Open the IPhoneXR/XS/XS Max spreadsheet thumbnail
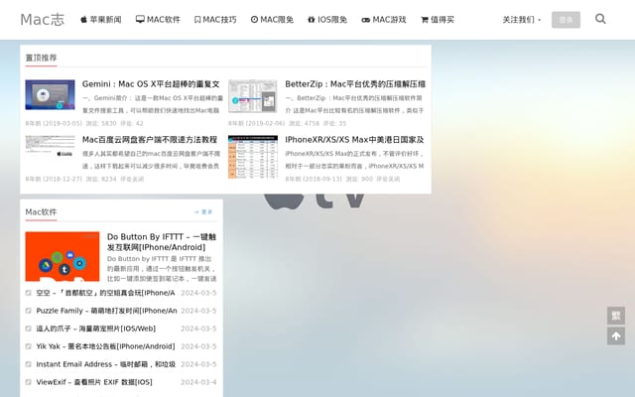Viewport: 635px width, 397px height. 253,157
